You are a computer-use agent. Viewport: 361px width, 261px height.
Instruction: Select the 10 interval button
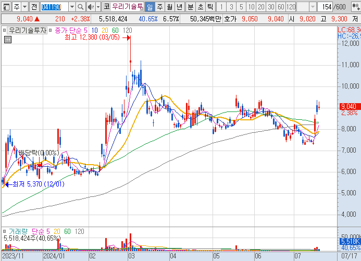pos(251,7)
